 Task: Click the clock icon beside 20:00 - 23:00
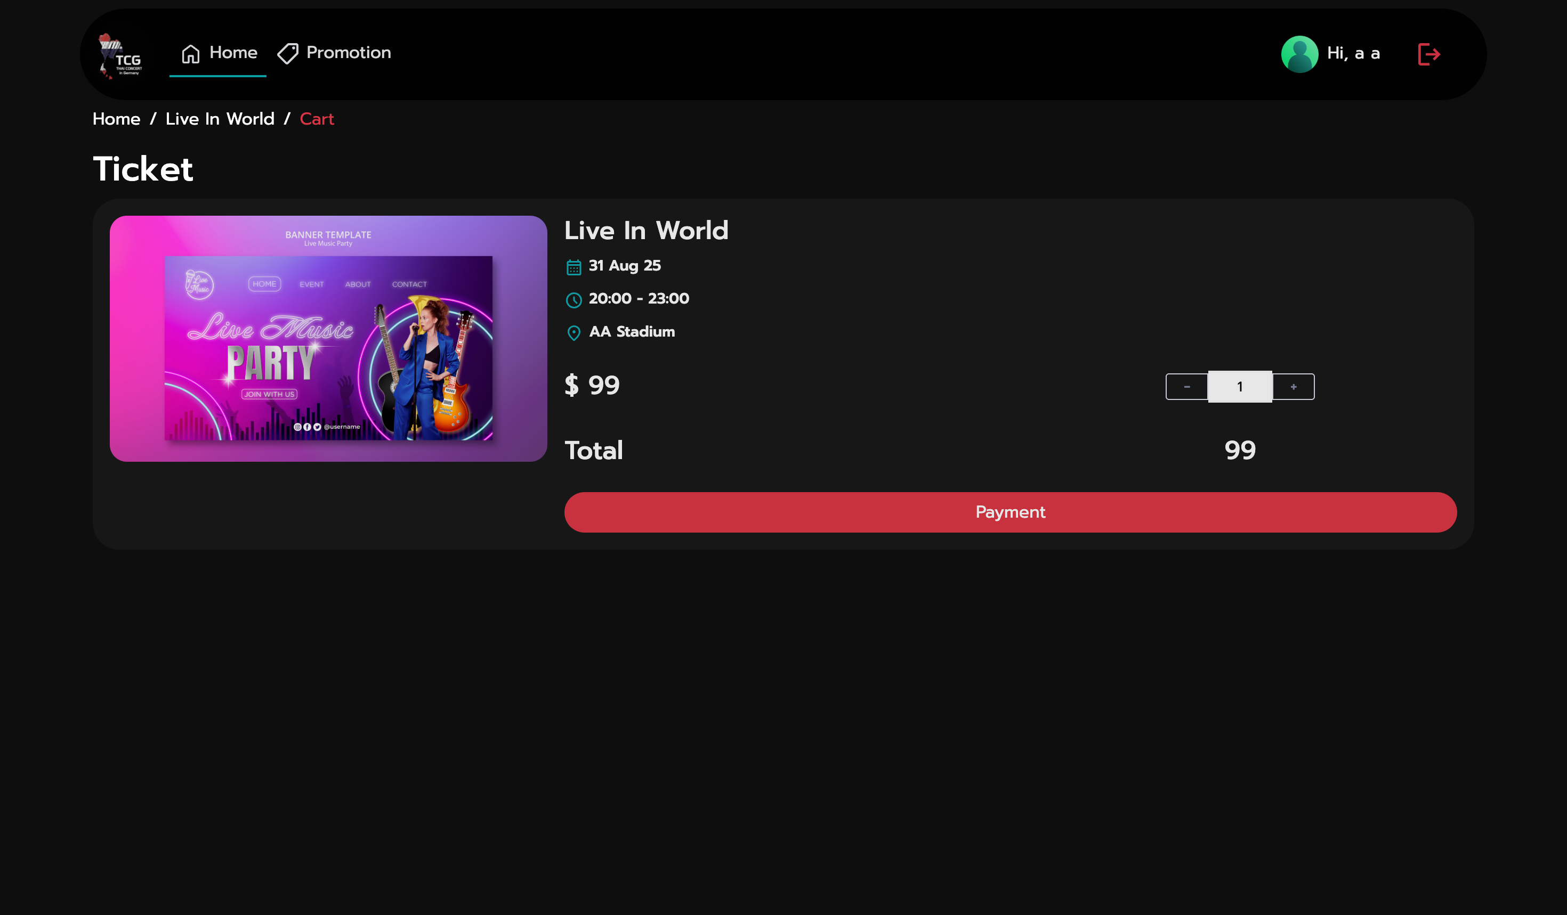click(574, 300)
